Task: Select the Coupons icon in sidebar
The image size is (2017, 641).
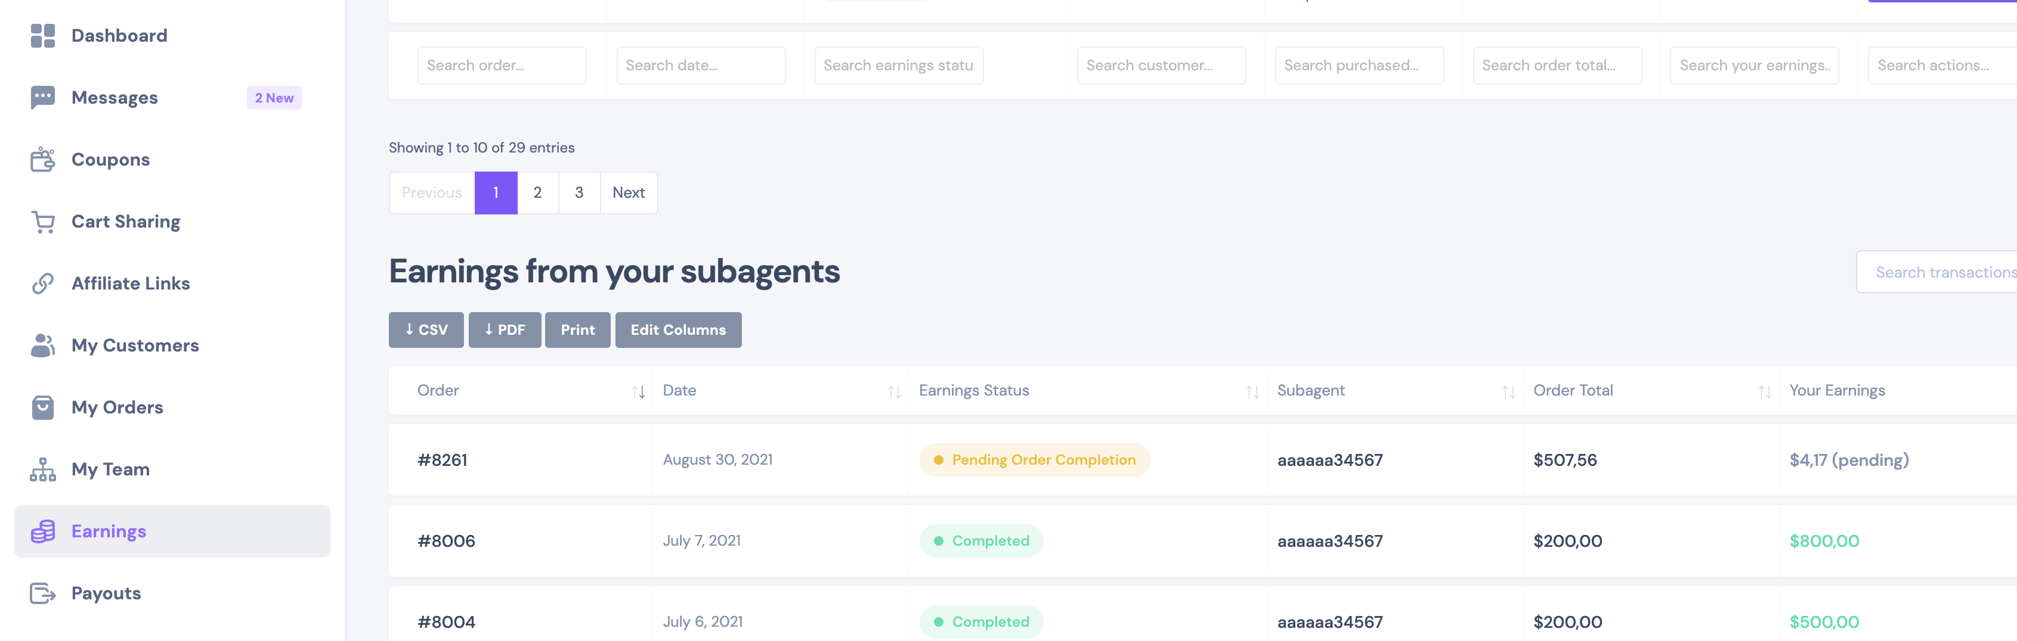Action: pyautogui.click(x=42, y=160)
